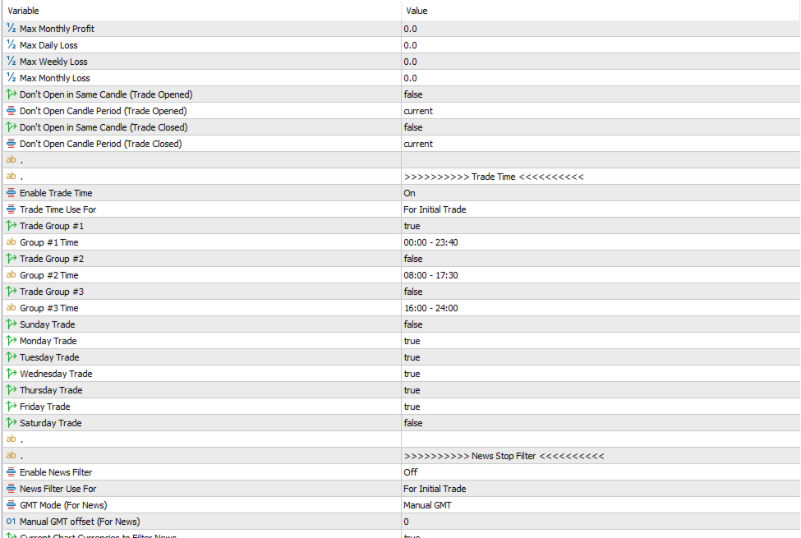Click the string icon beside Group #1 Time
The height and width of the screenshot is (538, 801).
pos(12,242)
